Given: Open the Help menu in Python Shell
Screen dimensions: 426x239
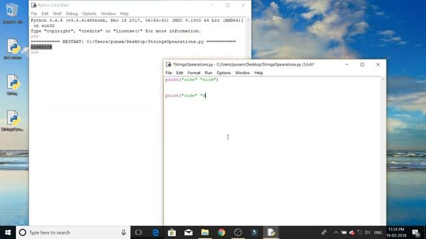Looking at the screenshot, I should [x=124, y=13].
